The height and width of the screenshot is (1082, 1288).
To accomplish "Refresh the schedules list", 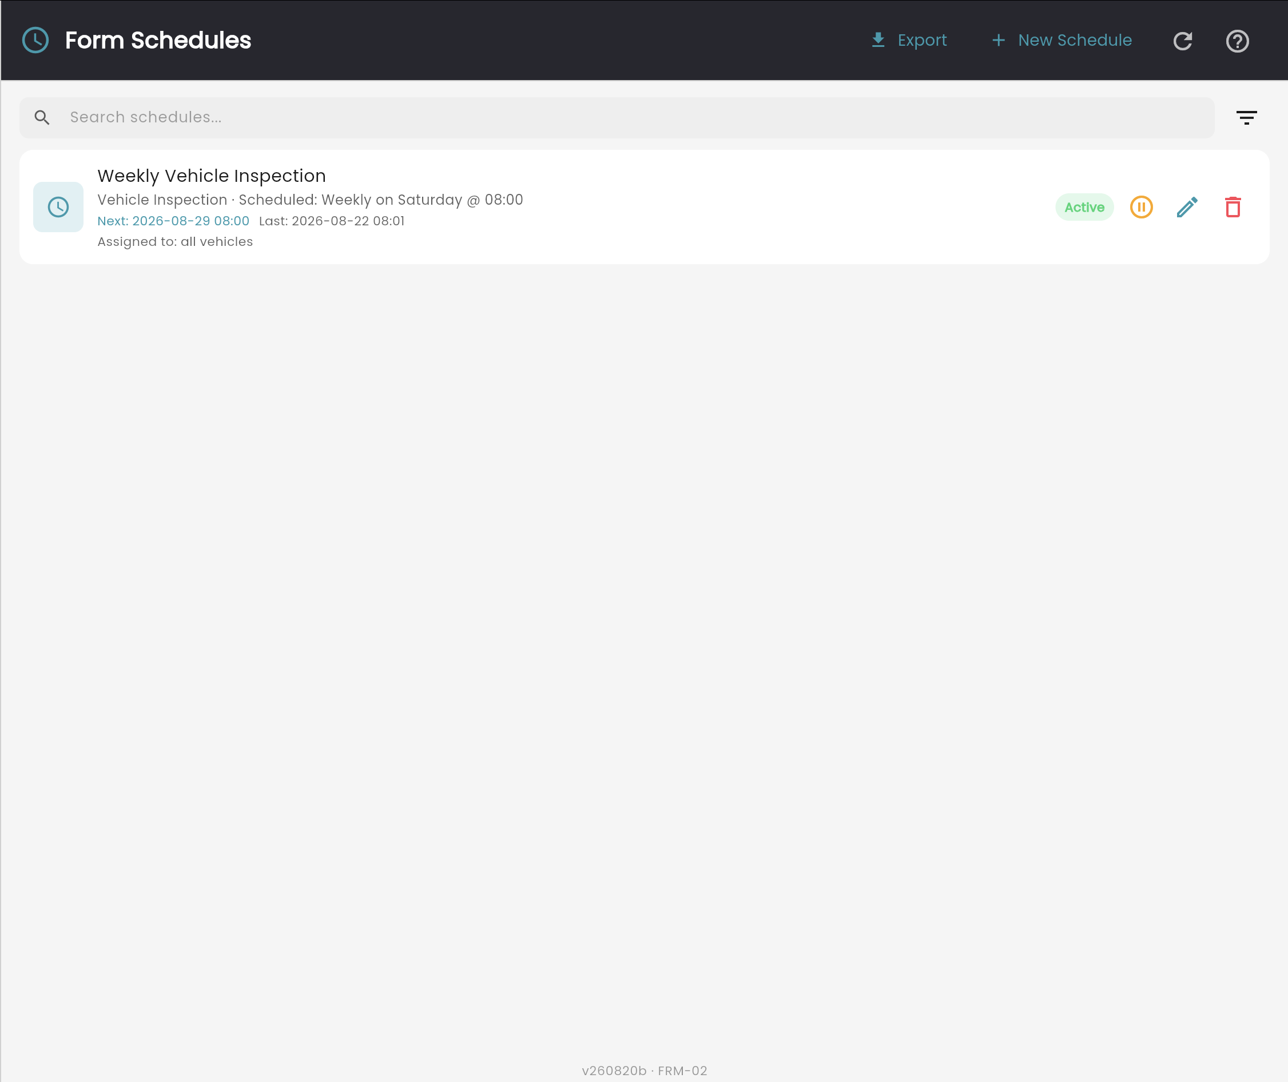I will tap(1183, 41).
